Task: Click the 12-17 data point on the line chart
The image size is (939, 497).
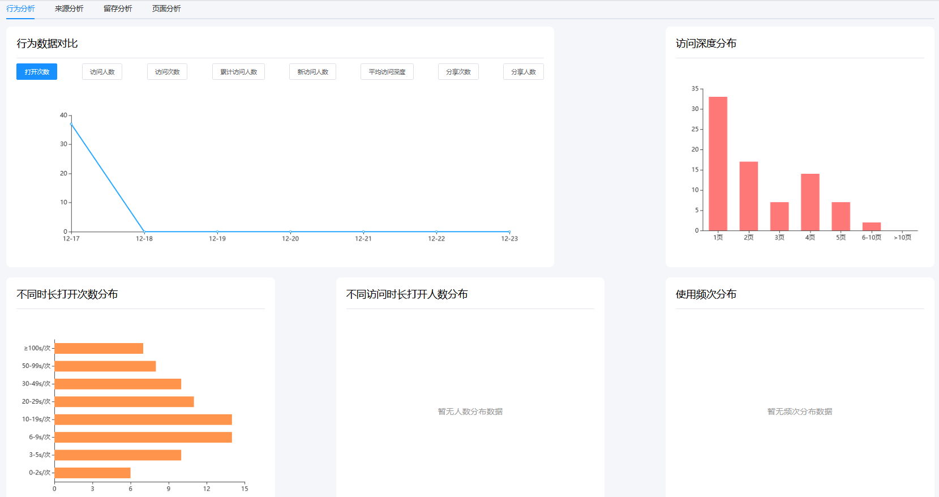Action: (x=71, y=124)
